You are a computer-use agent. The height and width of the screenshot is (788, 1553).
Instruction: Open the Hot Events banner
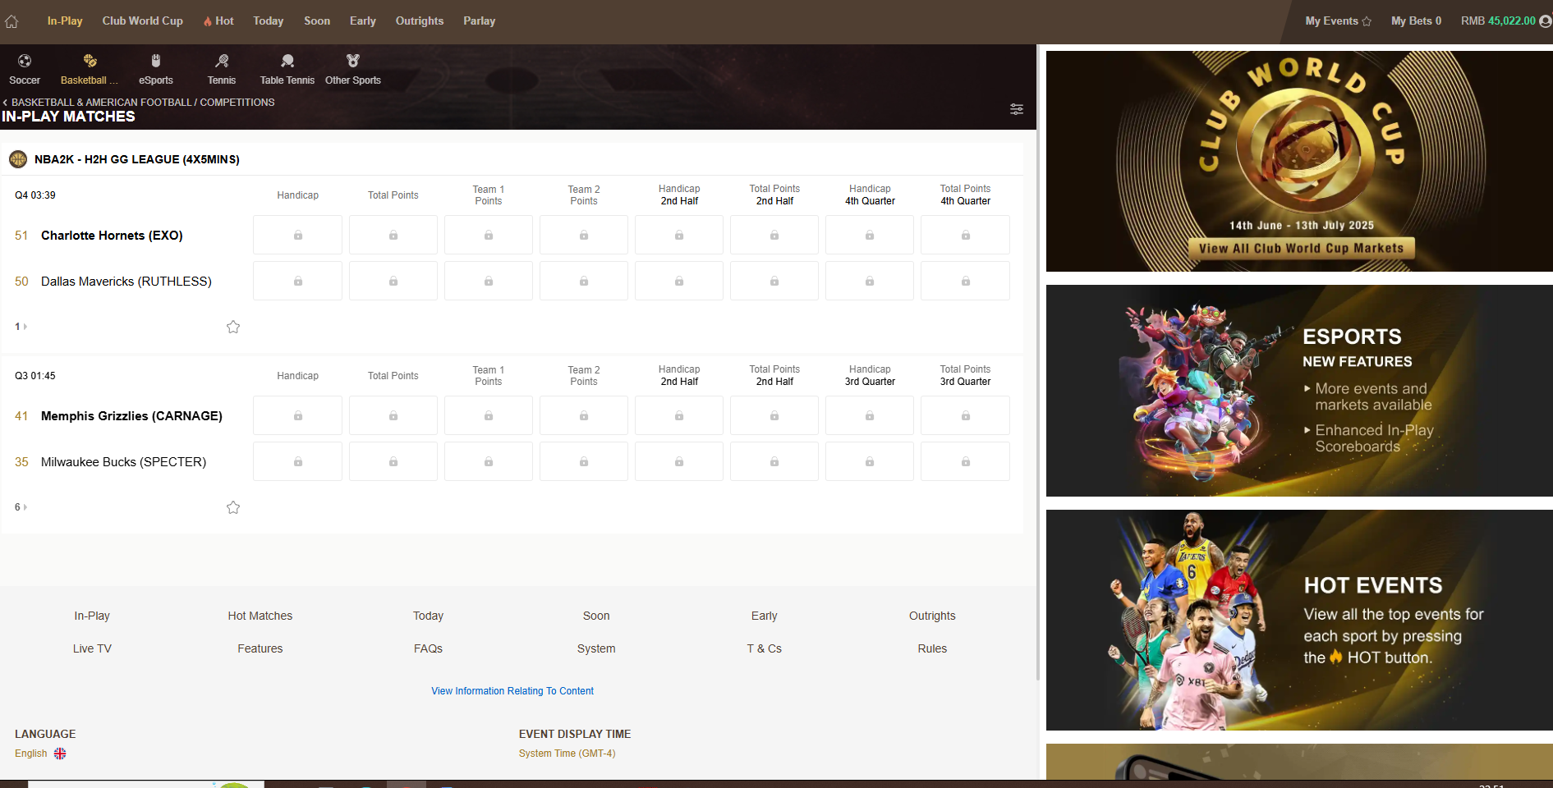click(x=1299, y=621)
